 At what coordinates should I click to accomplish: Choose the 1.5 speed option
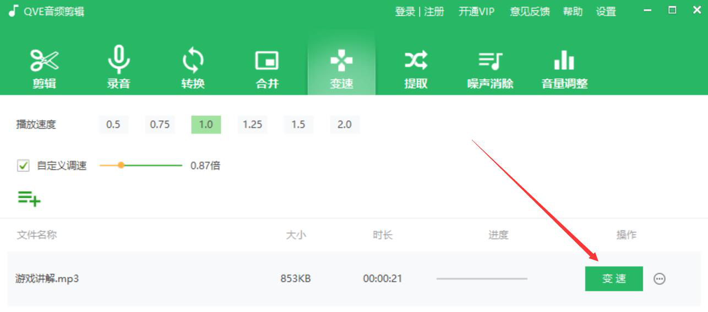point(298,125)
